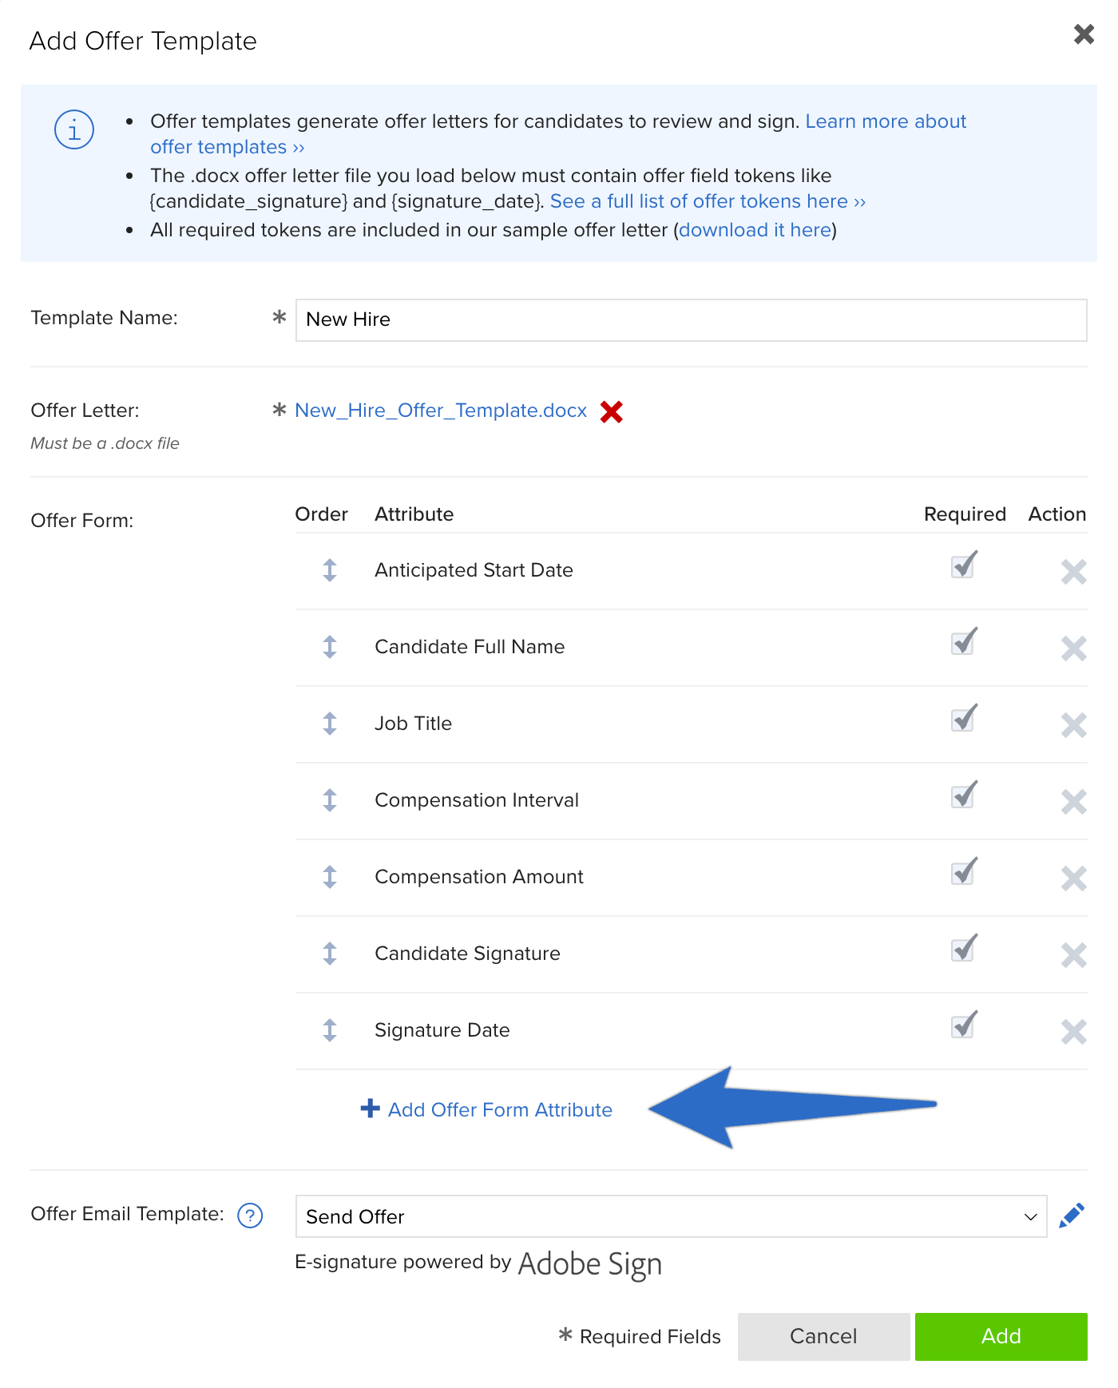Click the Action column header

coord(1057,514)
